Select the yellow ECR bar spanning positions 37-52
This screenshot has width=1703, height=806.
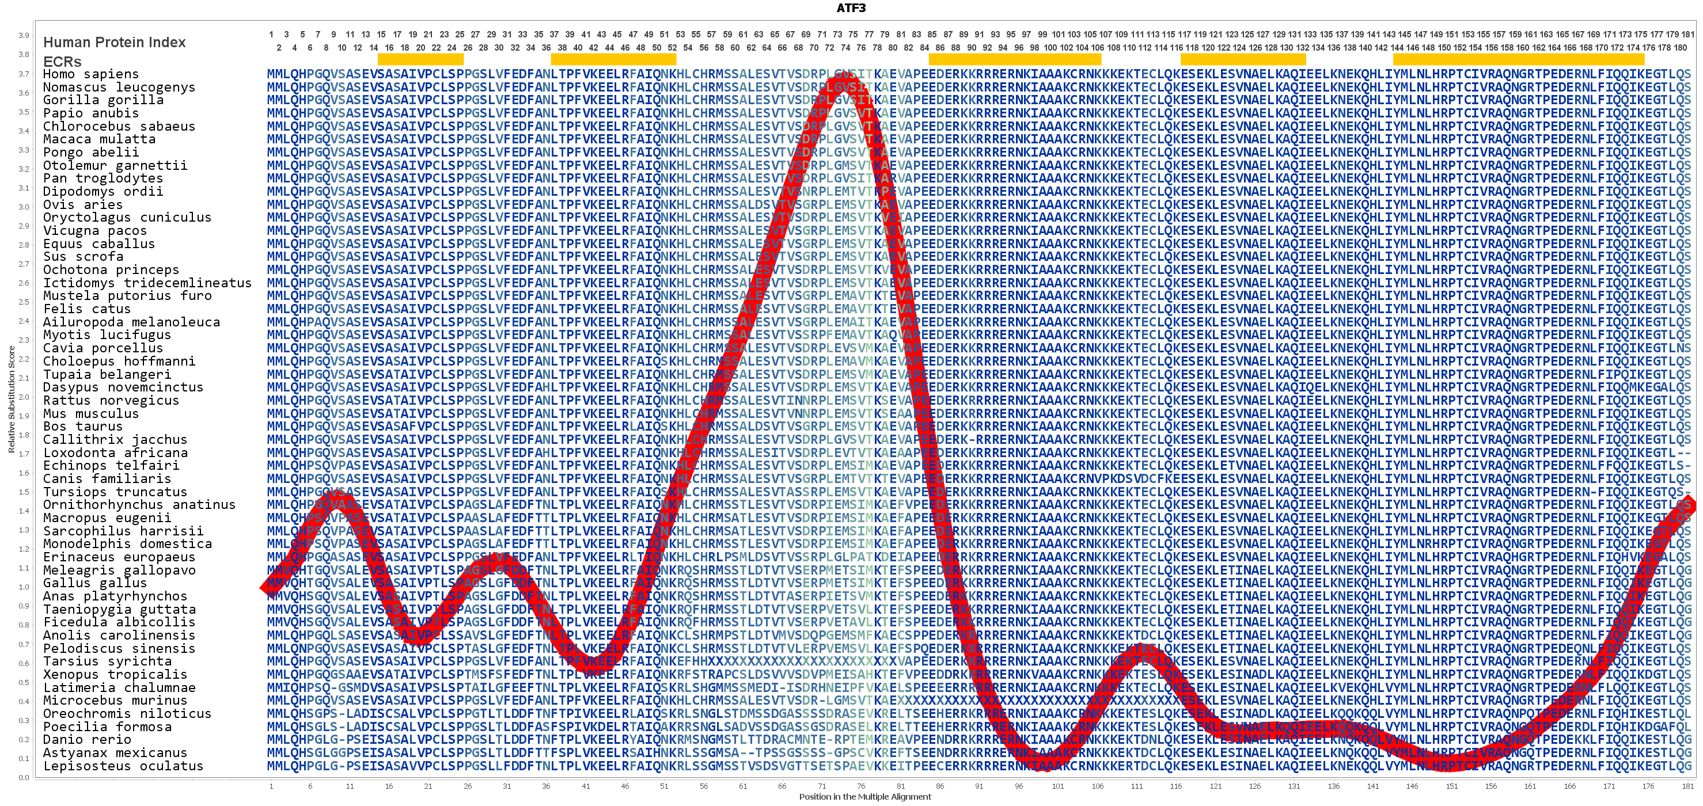pos(613,59)
